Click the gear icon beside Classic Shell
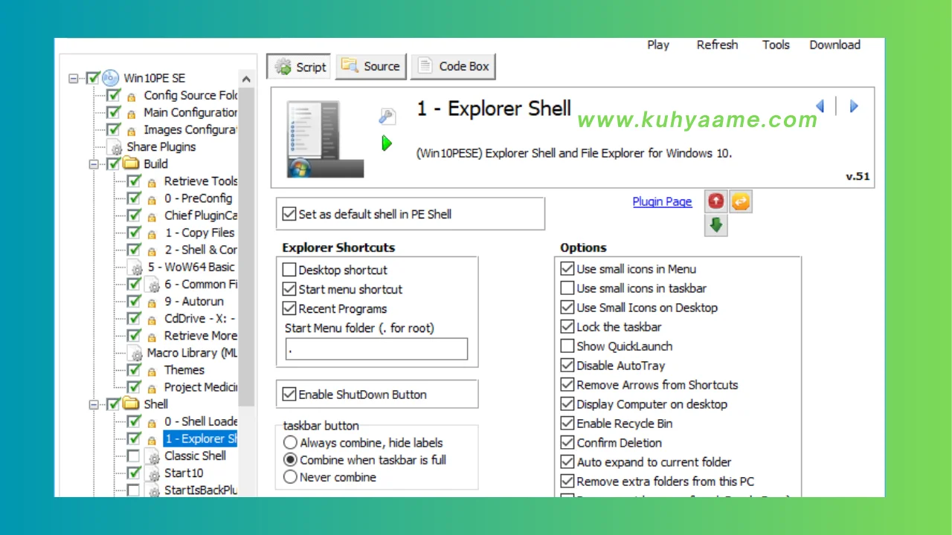Viewport: 952px width, 535px height. (152, 456)
